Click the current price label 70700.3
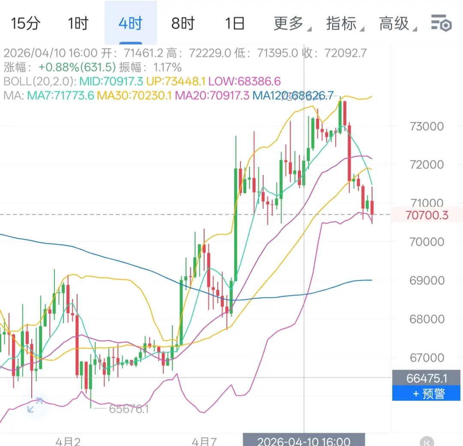The height and width of the screenshot is (446, 463). point(427,215)
